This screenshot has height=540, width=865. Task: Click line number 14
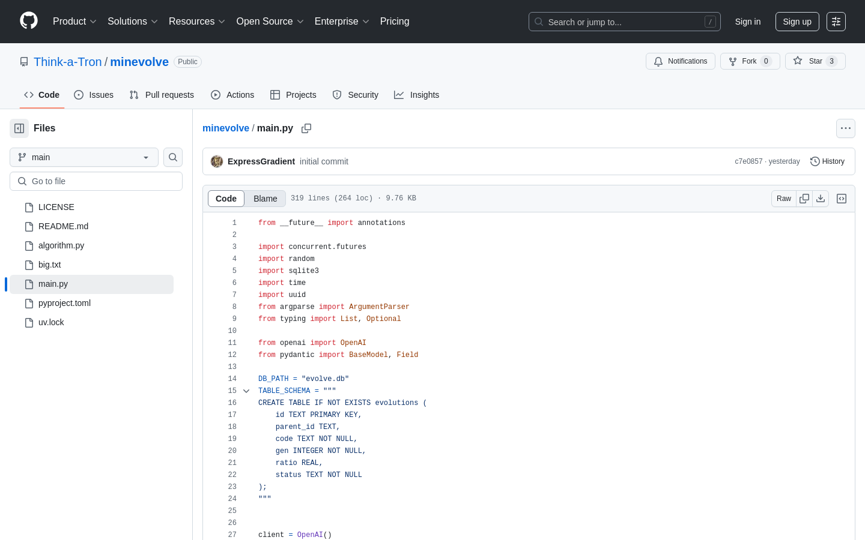[x=232, y=379]
